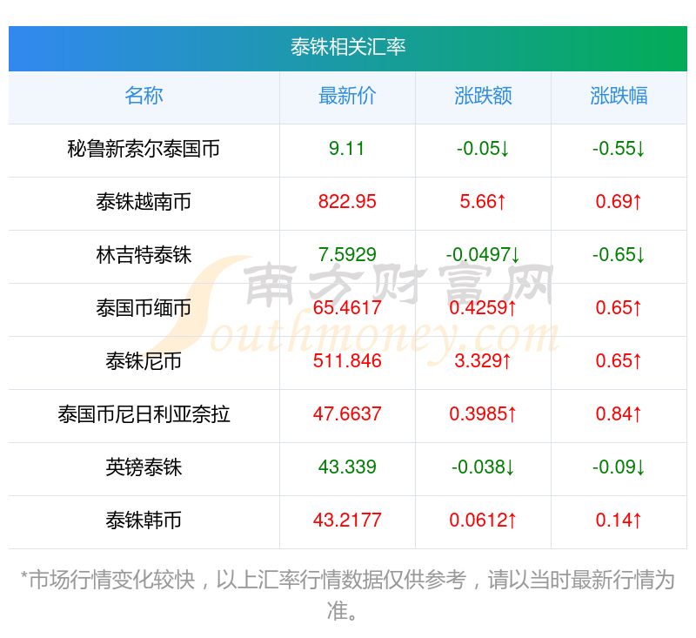
Task: Click the change amount 0.0612↑
Action: click(483, 520)
